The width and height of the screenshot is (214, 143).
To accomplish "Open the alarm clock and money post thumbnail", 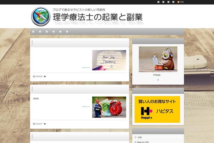I will [x=109, y=107].
